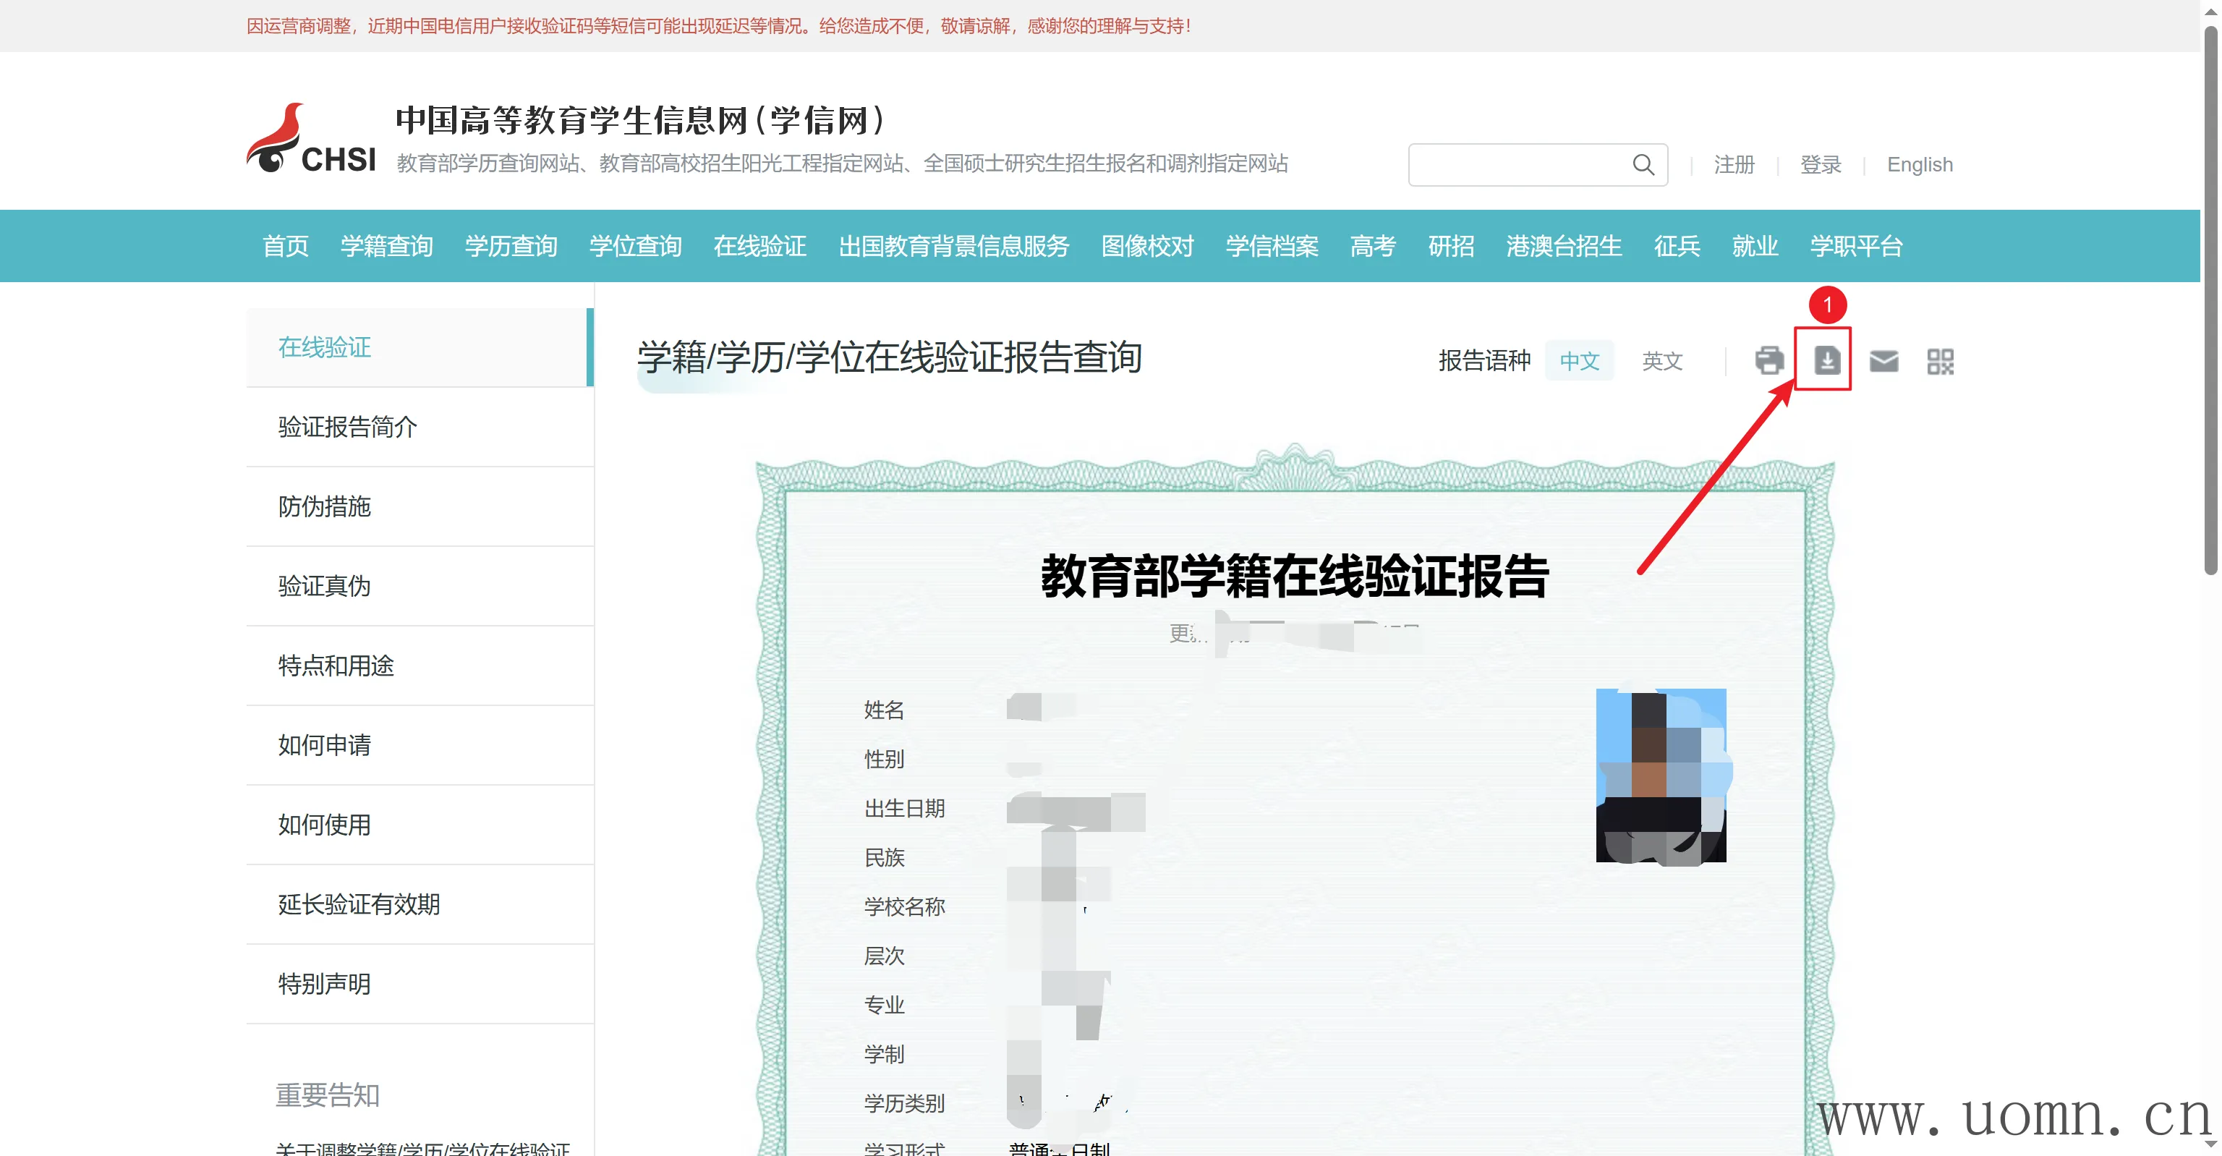Open 如何申请 sidebar item
This screenshot has height=1156, width=2222.
click(x=324, y=745)
